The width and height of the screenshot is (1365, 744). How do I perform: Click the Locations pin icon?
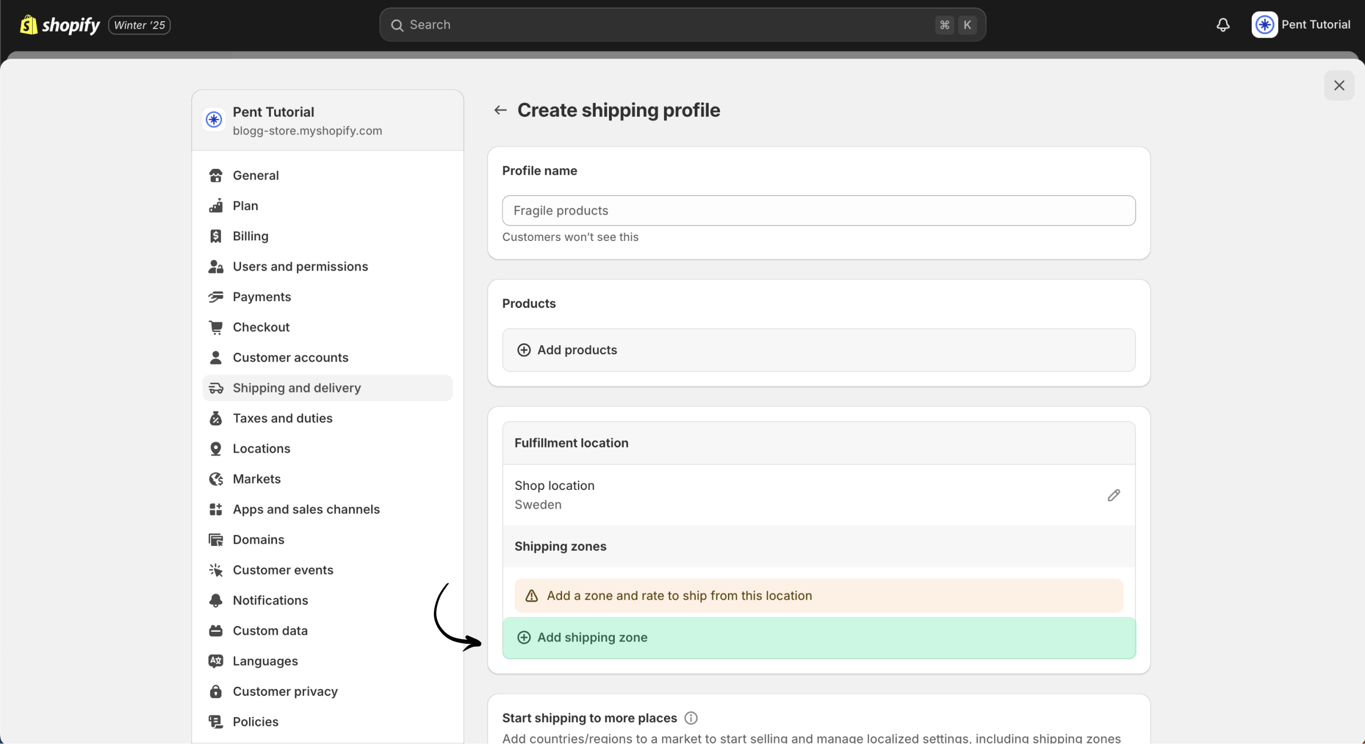[x=216, y=449]
